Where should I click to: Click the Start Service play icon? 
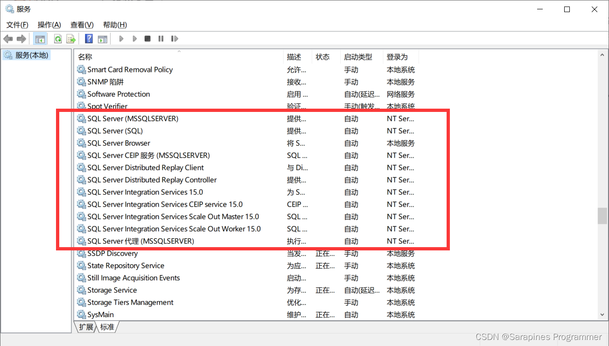pos(121,39)
